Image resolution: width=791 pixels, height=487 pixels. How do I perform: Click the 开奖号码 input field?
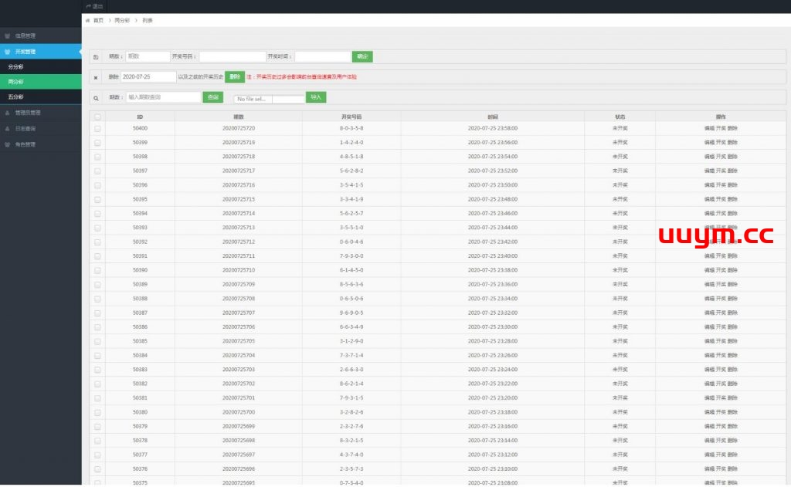233,56
